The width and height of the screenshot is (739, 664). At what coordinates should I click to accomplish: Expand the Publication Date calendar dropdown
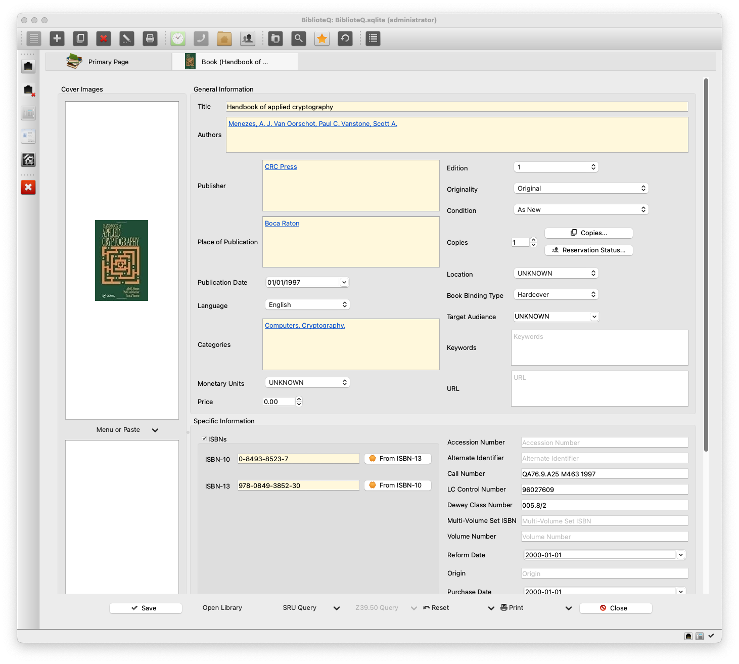click(x=344, y=282)
